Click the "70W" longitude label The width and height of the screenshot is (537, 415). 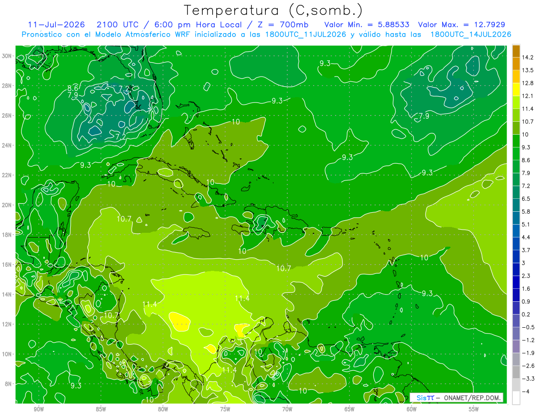[x=287, y=409]
